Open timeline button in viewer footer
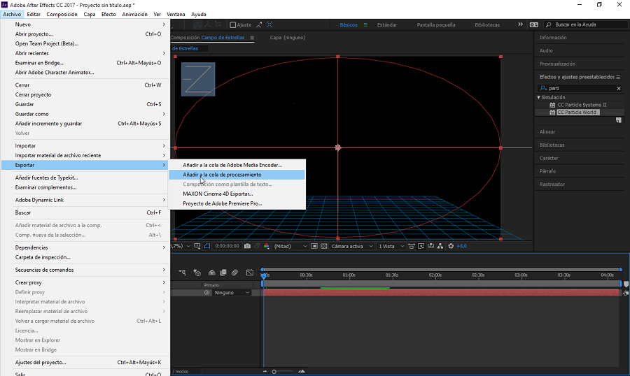Screen dimensions: 630x376 pos(430,246)
